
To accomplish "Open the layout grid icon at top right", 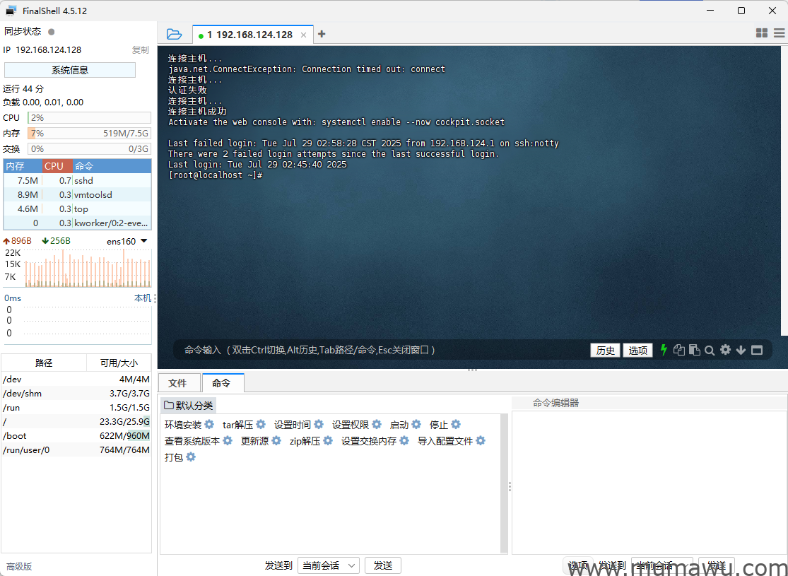I will 761,33.
